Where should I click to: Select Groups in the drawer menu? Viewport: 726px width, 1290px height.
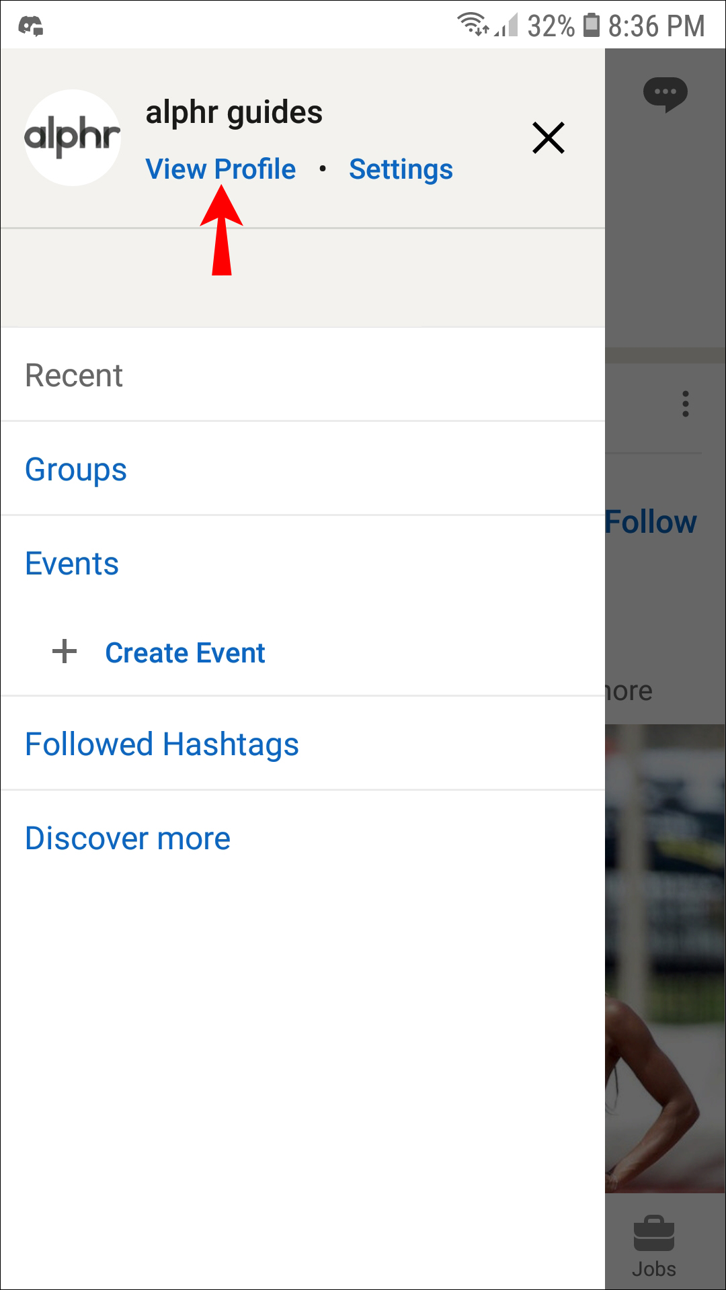(76, 470)
